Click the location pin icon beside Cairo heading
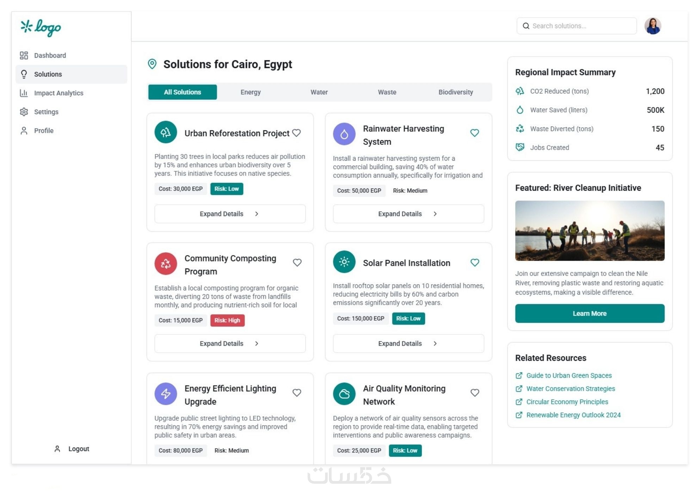 [x=152, y=64]
